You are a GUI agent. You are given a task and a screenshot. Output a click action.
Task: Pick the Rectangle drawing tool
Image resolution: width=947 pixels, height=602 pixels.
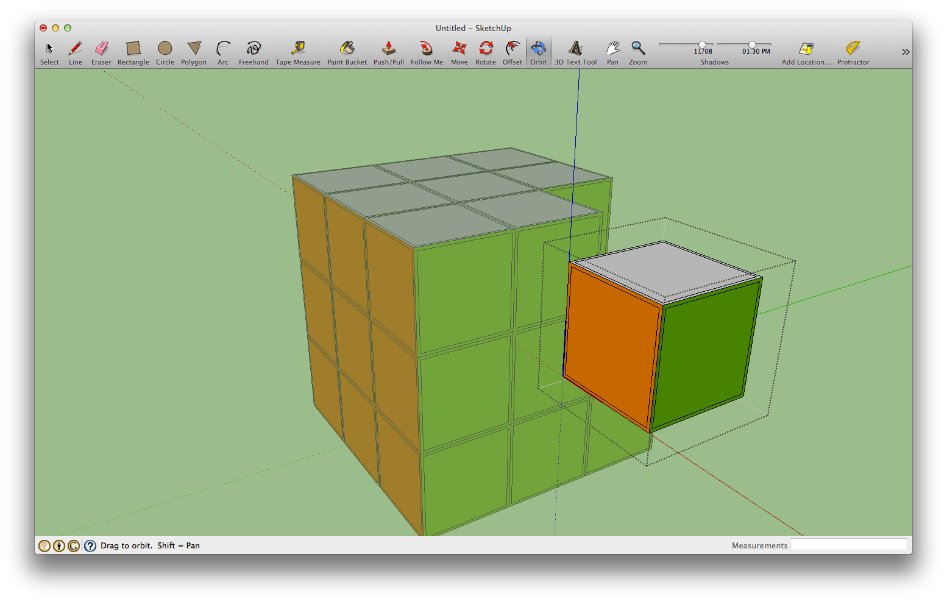click(x=133, y=49)
